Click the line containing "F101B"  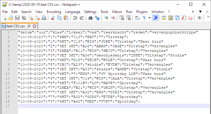point(80,83)
